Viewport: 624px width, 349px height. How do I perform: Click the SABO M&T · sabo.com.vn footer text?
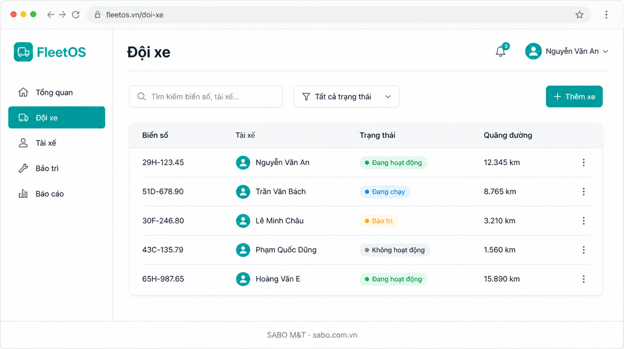click(x=312, y=335)
